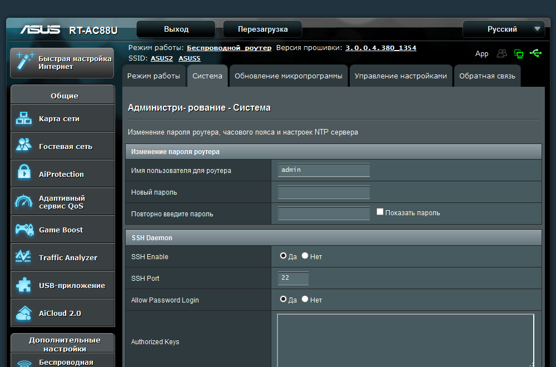This screenshot has height=367, width=556.
Task: Click the SSH Port field showing 22
Action: (293, 279)
